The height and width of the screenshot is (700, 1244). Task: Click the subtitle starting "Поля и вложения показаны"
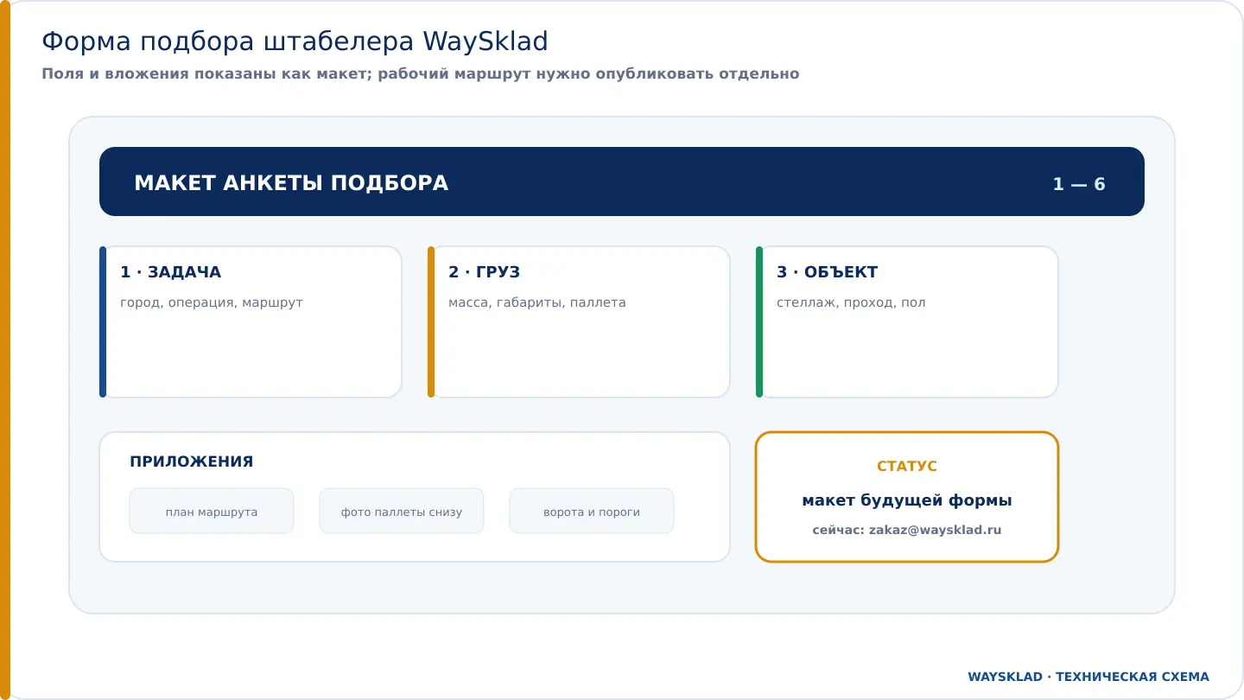click(421, 74)
